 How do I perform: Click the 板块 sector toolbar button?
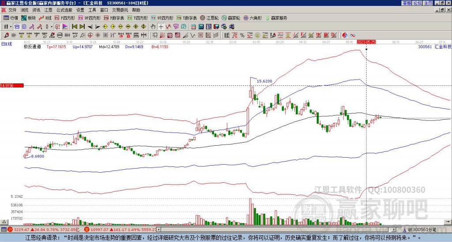click(x=28, y=18)
